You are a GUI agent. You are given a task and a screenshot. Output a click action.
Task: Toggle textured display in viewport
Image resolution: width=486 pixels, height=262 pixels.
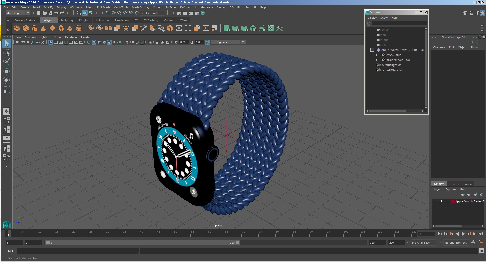pyautogui.click(x=109, y=42)
